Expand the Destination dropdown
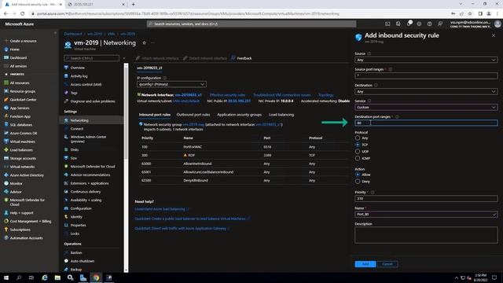 point(426,91)
